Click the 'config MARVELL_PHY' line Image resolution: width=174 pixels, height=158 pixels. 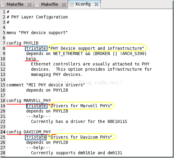[29, 101]
